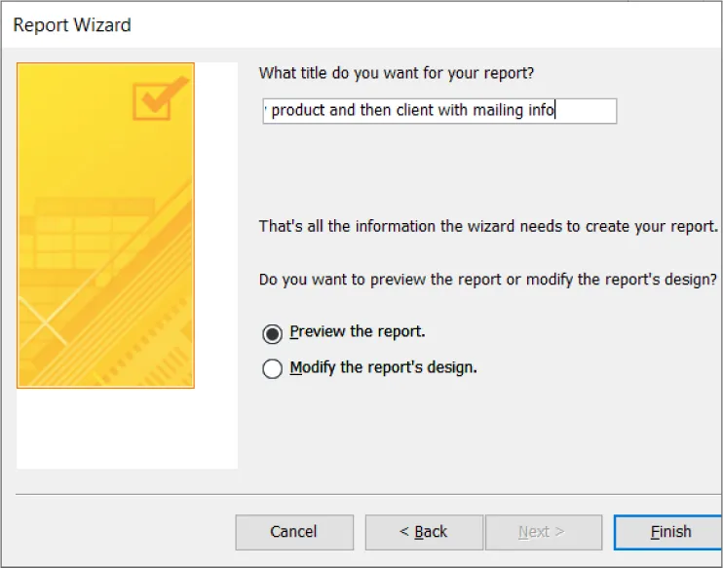Image resolution: width=723 pixels, height=568 pixels.
Task: Click the 'That's all the information' message
Action: click(x=488, y=226)
